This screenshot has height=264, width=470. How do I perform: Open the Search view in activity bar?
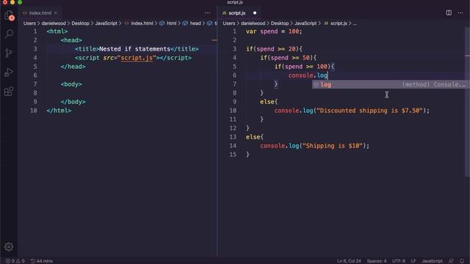[9, 34]
